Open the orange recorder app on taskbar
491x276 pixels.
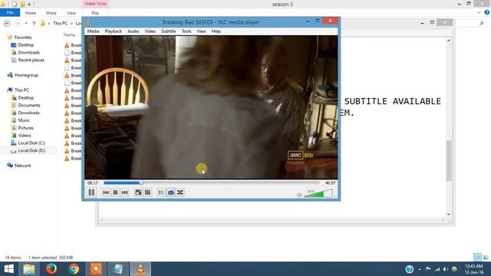click(x=96, y=269)
